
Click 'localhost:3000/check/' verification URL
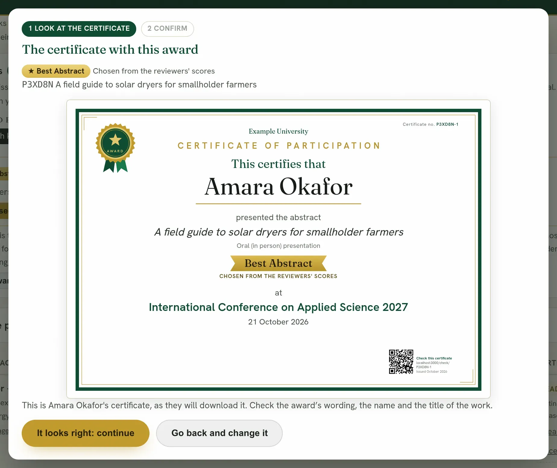[433, 363]
